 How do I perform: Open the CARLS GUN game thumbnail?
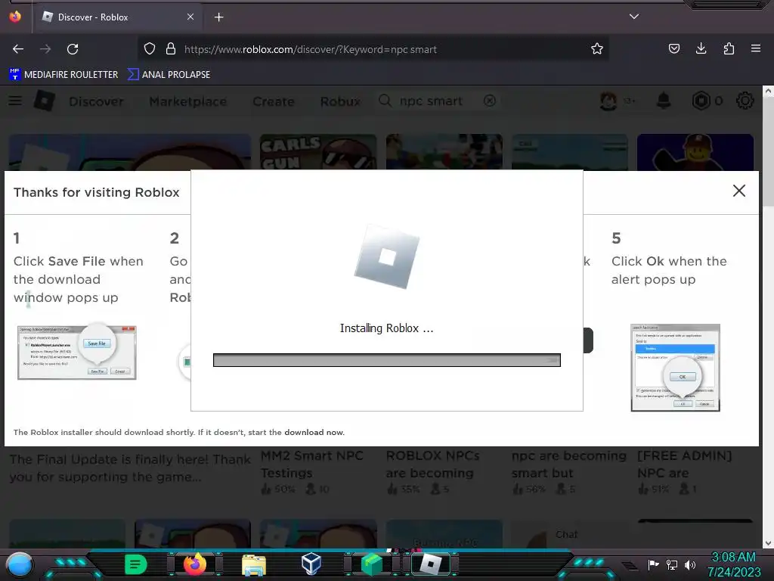click(318, 152)
